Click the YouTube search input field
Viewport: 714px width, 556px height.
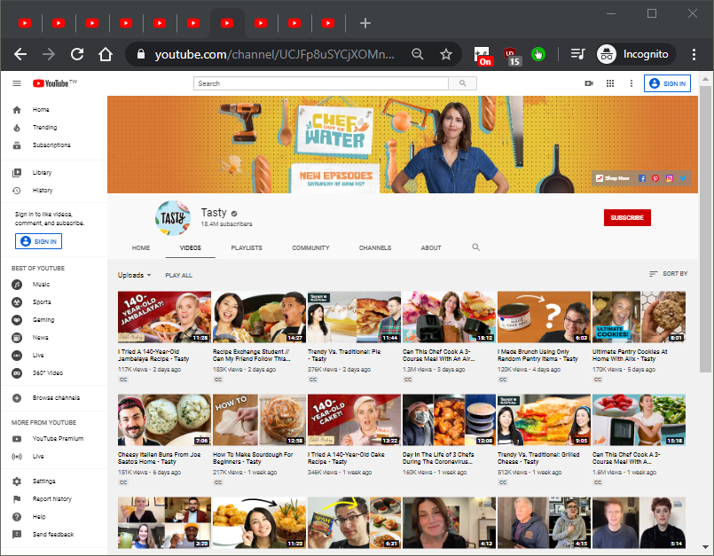pos(321,83)
